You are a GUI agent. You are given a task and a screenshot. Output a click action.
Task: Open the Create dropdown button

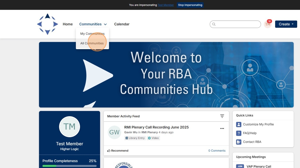pos(286,24)
